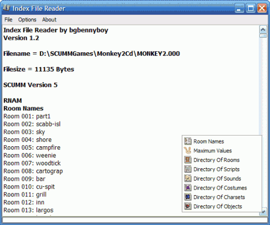Click the Maximum Values icon

[x=187, y=150]
